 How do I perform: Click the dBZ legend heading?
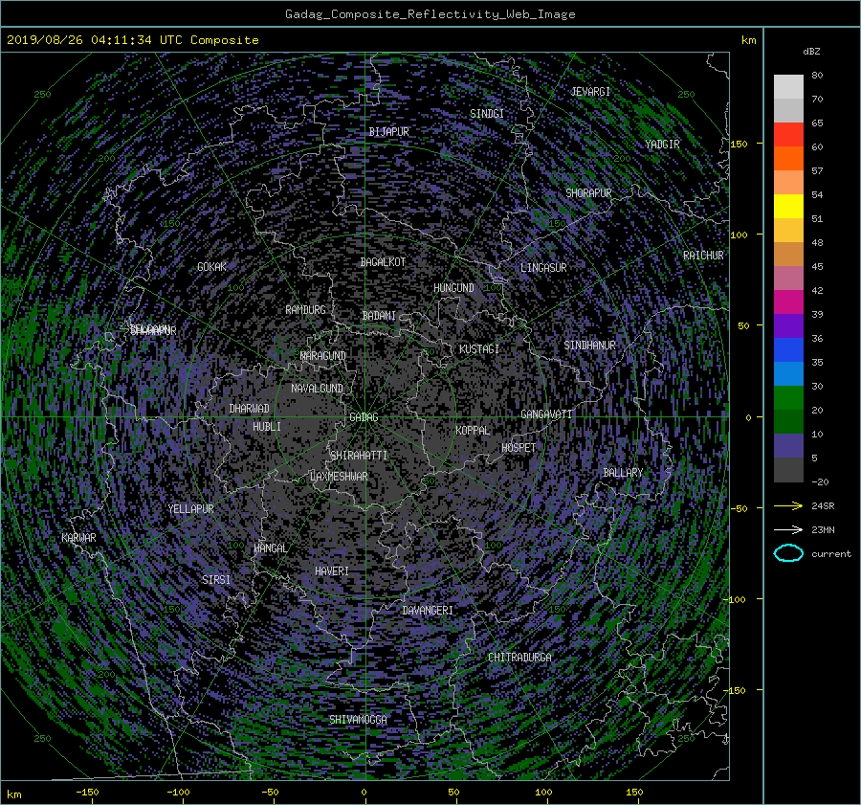coord(811,52)
